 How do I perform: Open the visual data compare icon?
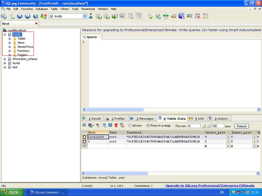(181, 16)
